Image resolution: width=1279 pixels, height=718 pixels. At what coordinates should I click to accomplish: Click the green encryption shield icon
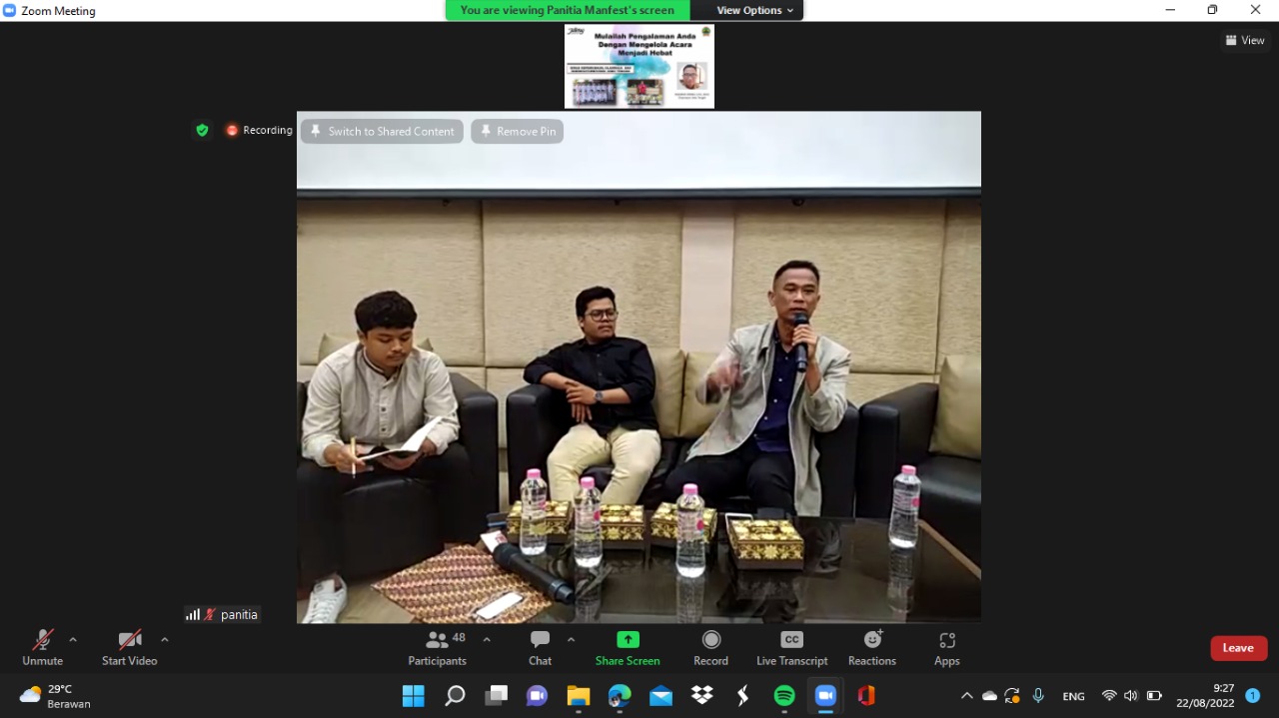[x=202, y=130]
